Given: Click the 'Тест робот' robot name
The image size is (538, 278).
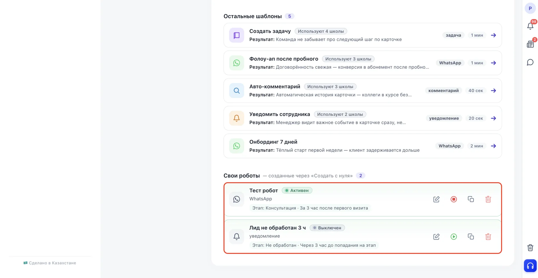Looking at the screenshot, I should click(x=264, y=191).
